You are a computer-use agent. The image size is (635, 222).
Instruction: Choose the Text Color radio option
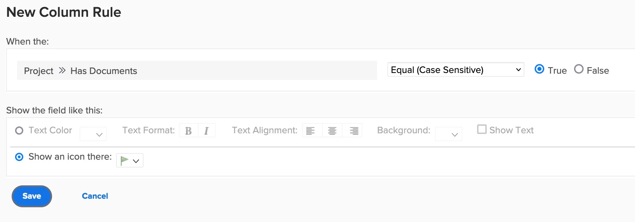19,131
